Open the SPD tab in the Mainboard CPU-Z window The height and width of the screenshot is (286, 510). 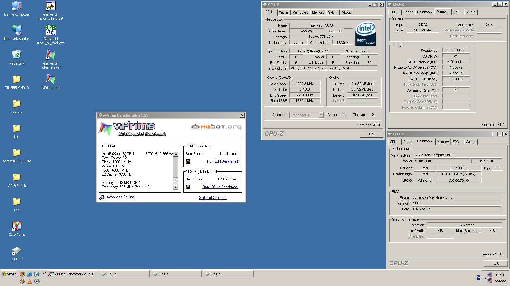coord(456,142)
